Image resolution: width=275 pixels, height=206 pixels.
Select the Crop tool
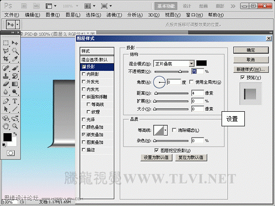(6, 59)
